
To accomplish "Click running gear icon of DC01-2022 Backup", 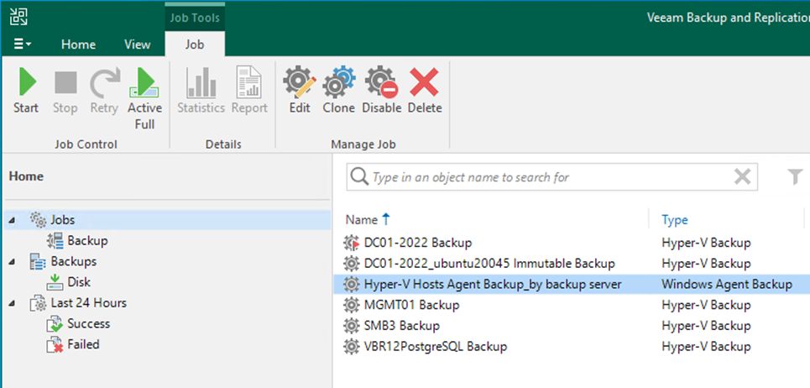I will click(x=351, y=243).
